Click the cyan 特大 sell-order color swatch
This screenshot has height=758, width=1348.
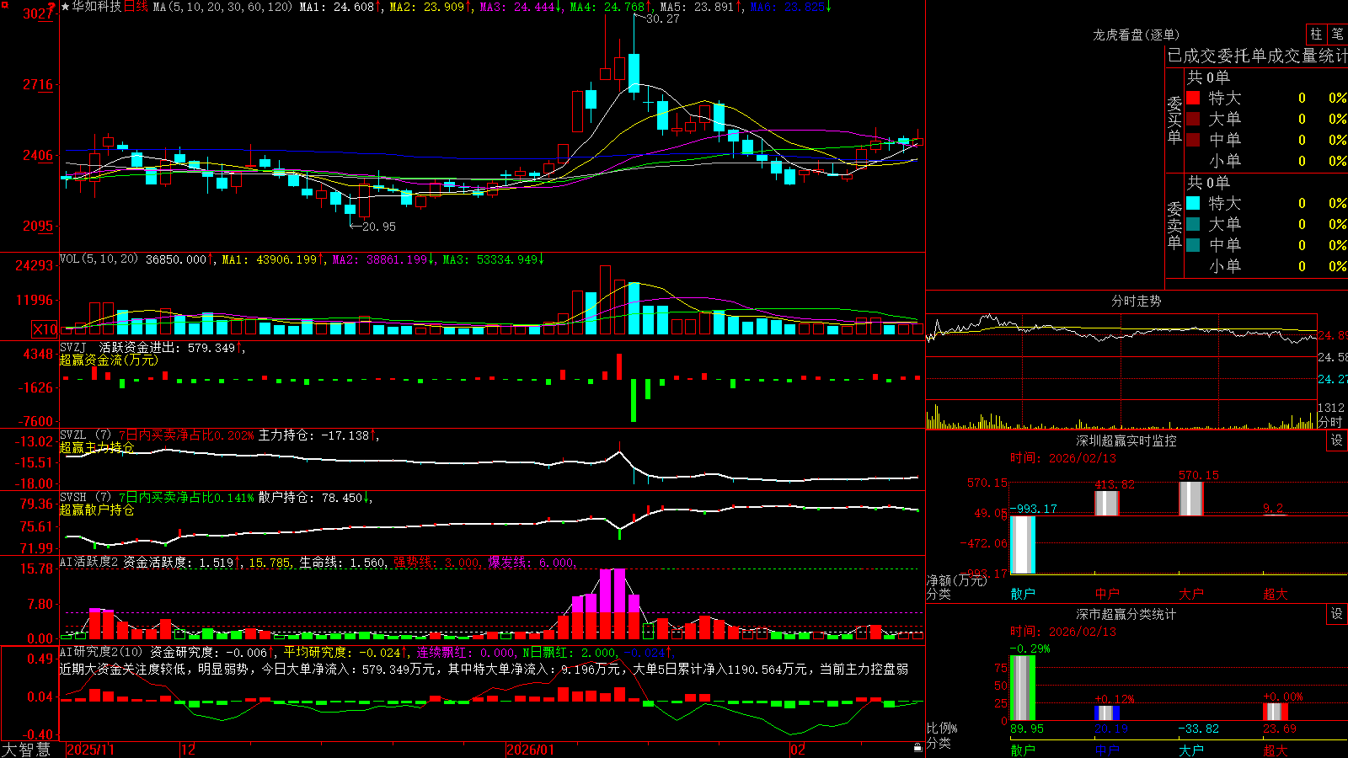[x=1193, y=203]
